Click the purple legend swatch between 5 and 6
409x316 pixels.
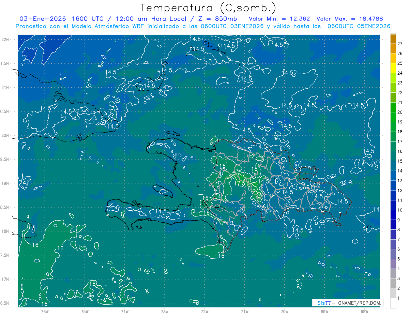pos(393,254)
